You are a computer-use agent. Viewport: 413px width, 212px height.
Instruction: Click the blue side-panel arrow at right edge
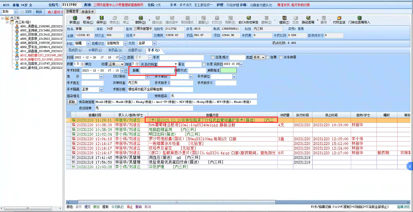coord(410,166)
